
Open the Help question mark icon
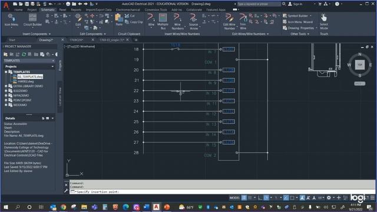(337, 4)
